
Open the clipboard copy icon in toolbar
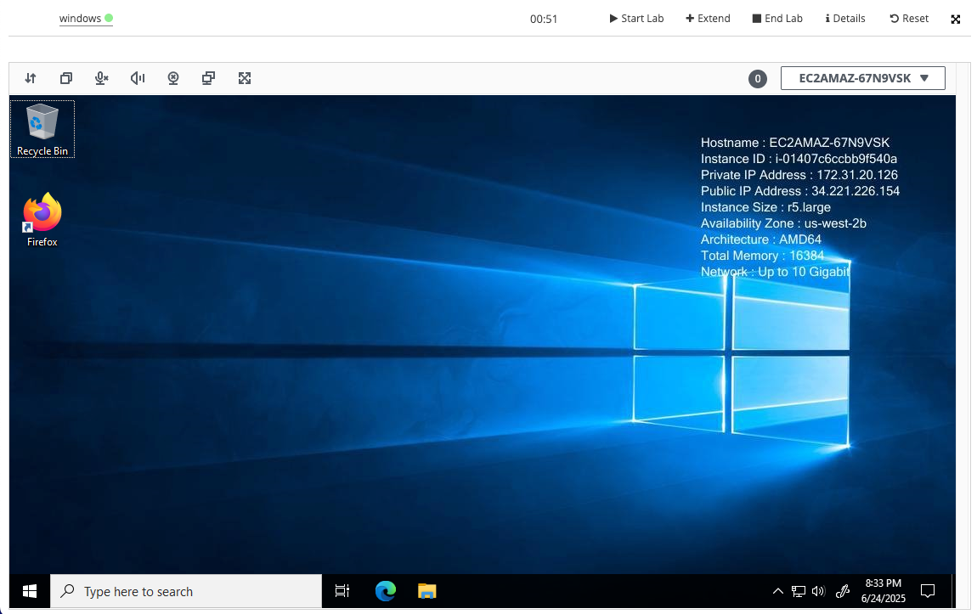66,78
